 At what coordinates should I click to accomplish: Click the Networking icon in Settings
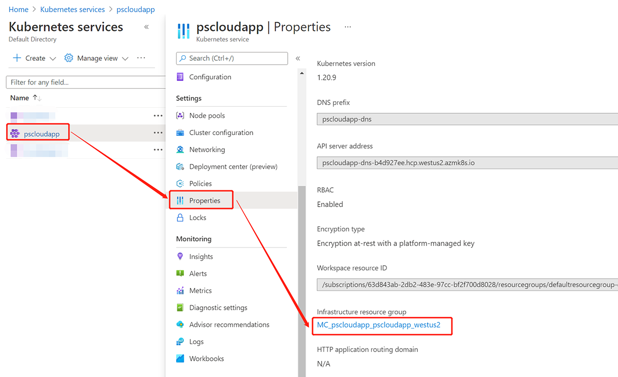click(180, 150)
